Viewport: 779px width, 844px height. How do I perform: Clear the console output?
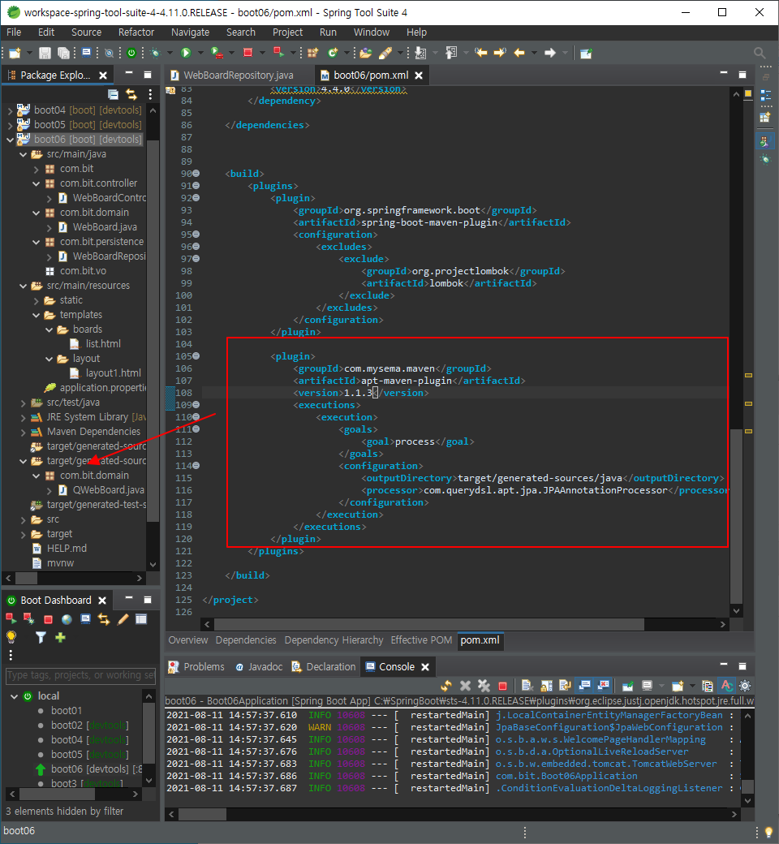click(x=527, y=686)
